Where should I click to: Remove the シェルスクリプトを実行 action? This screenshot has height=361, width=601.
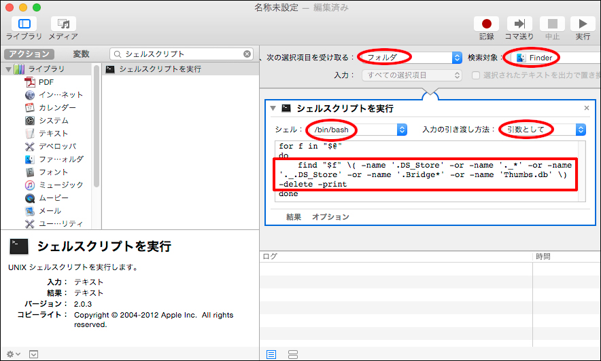click(x=587, y=108)
